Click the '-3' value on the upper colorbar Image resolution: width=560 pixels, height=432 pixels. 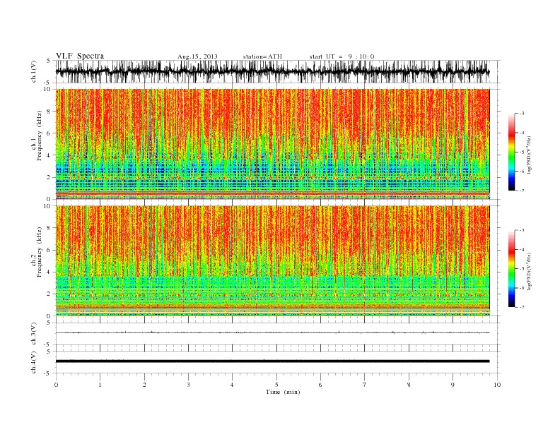click(522, 114)
